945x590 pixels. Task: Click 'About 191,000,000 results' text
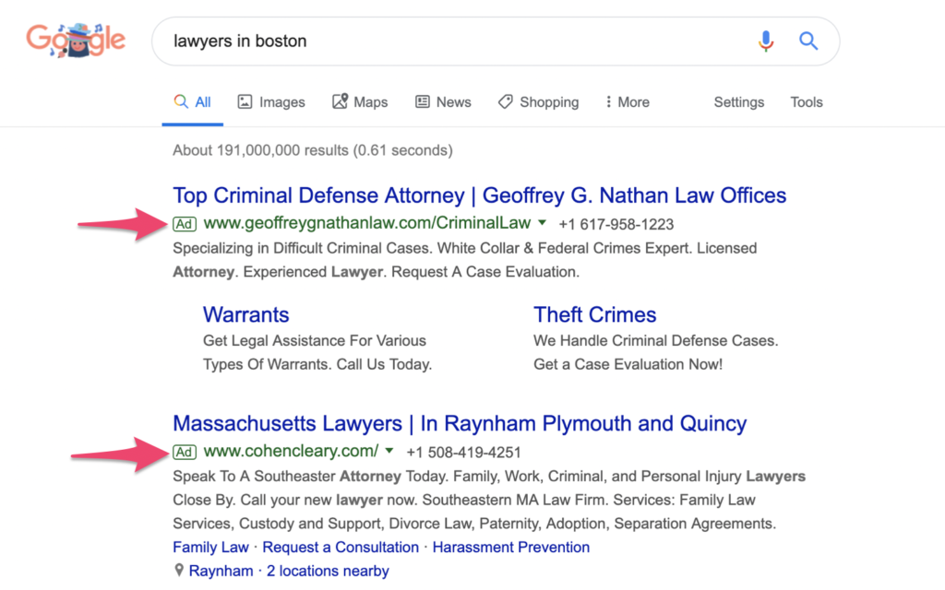pos(312,150)
